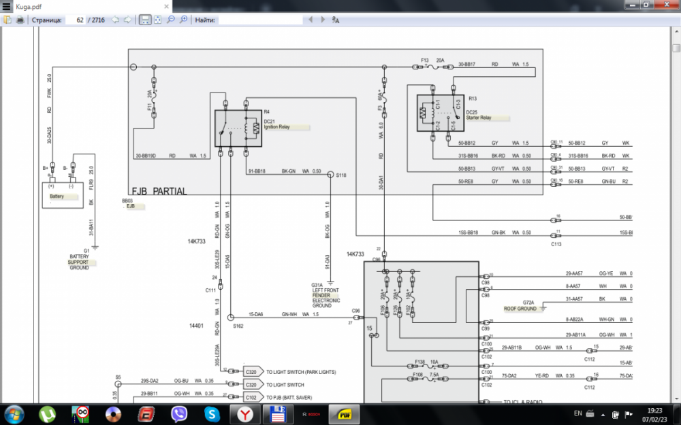This screenshot has width=681, height=425.
Task: Switch to the floppy disk app on taskbar
Action: 278,414
